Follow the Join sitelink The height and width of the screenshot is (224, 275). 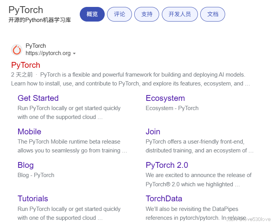point(153,132)
